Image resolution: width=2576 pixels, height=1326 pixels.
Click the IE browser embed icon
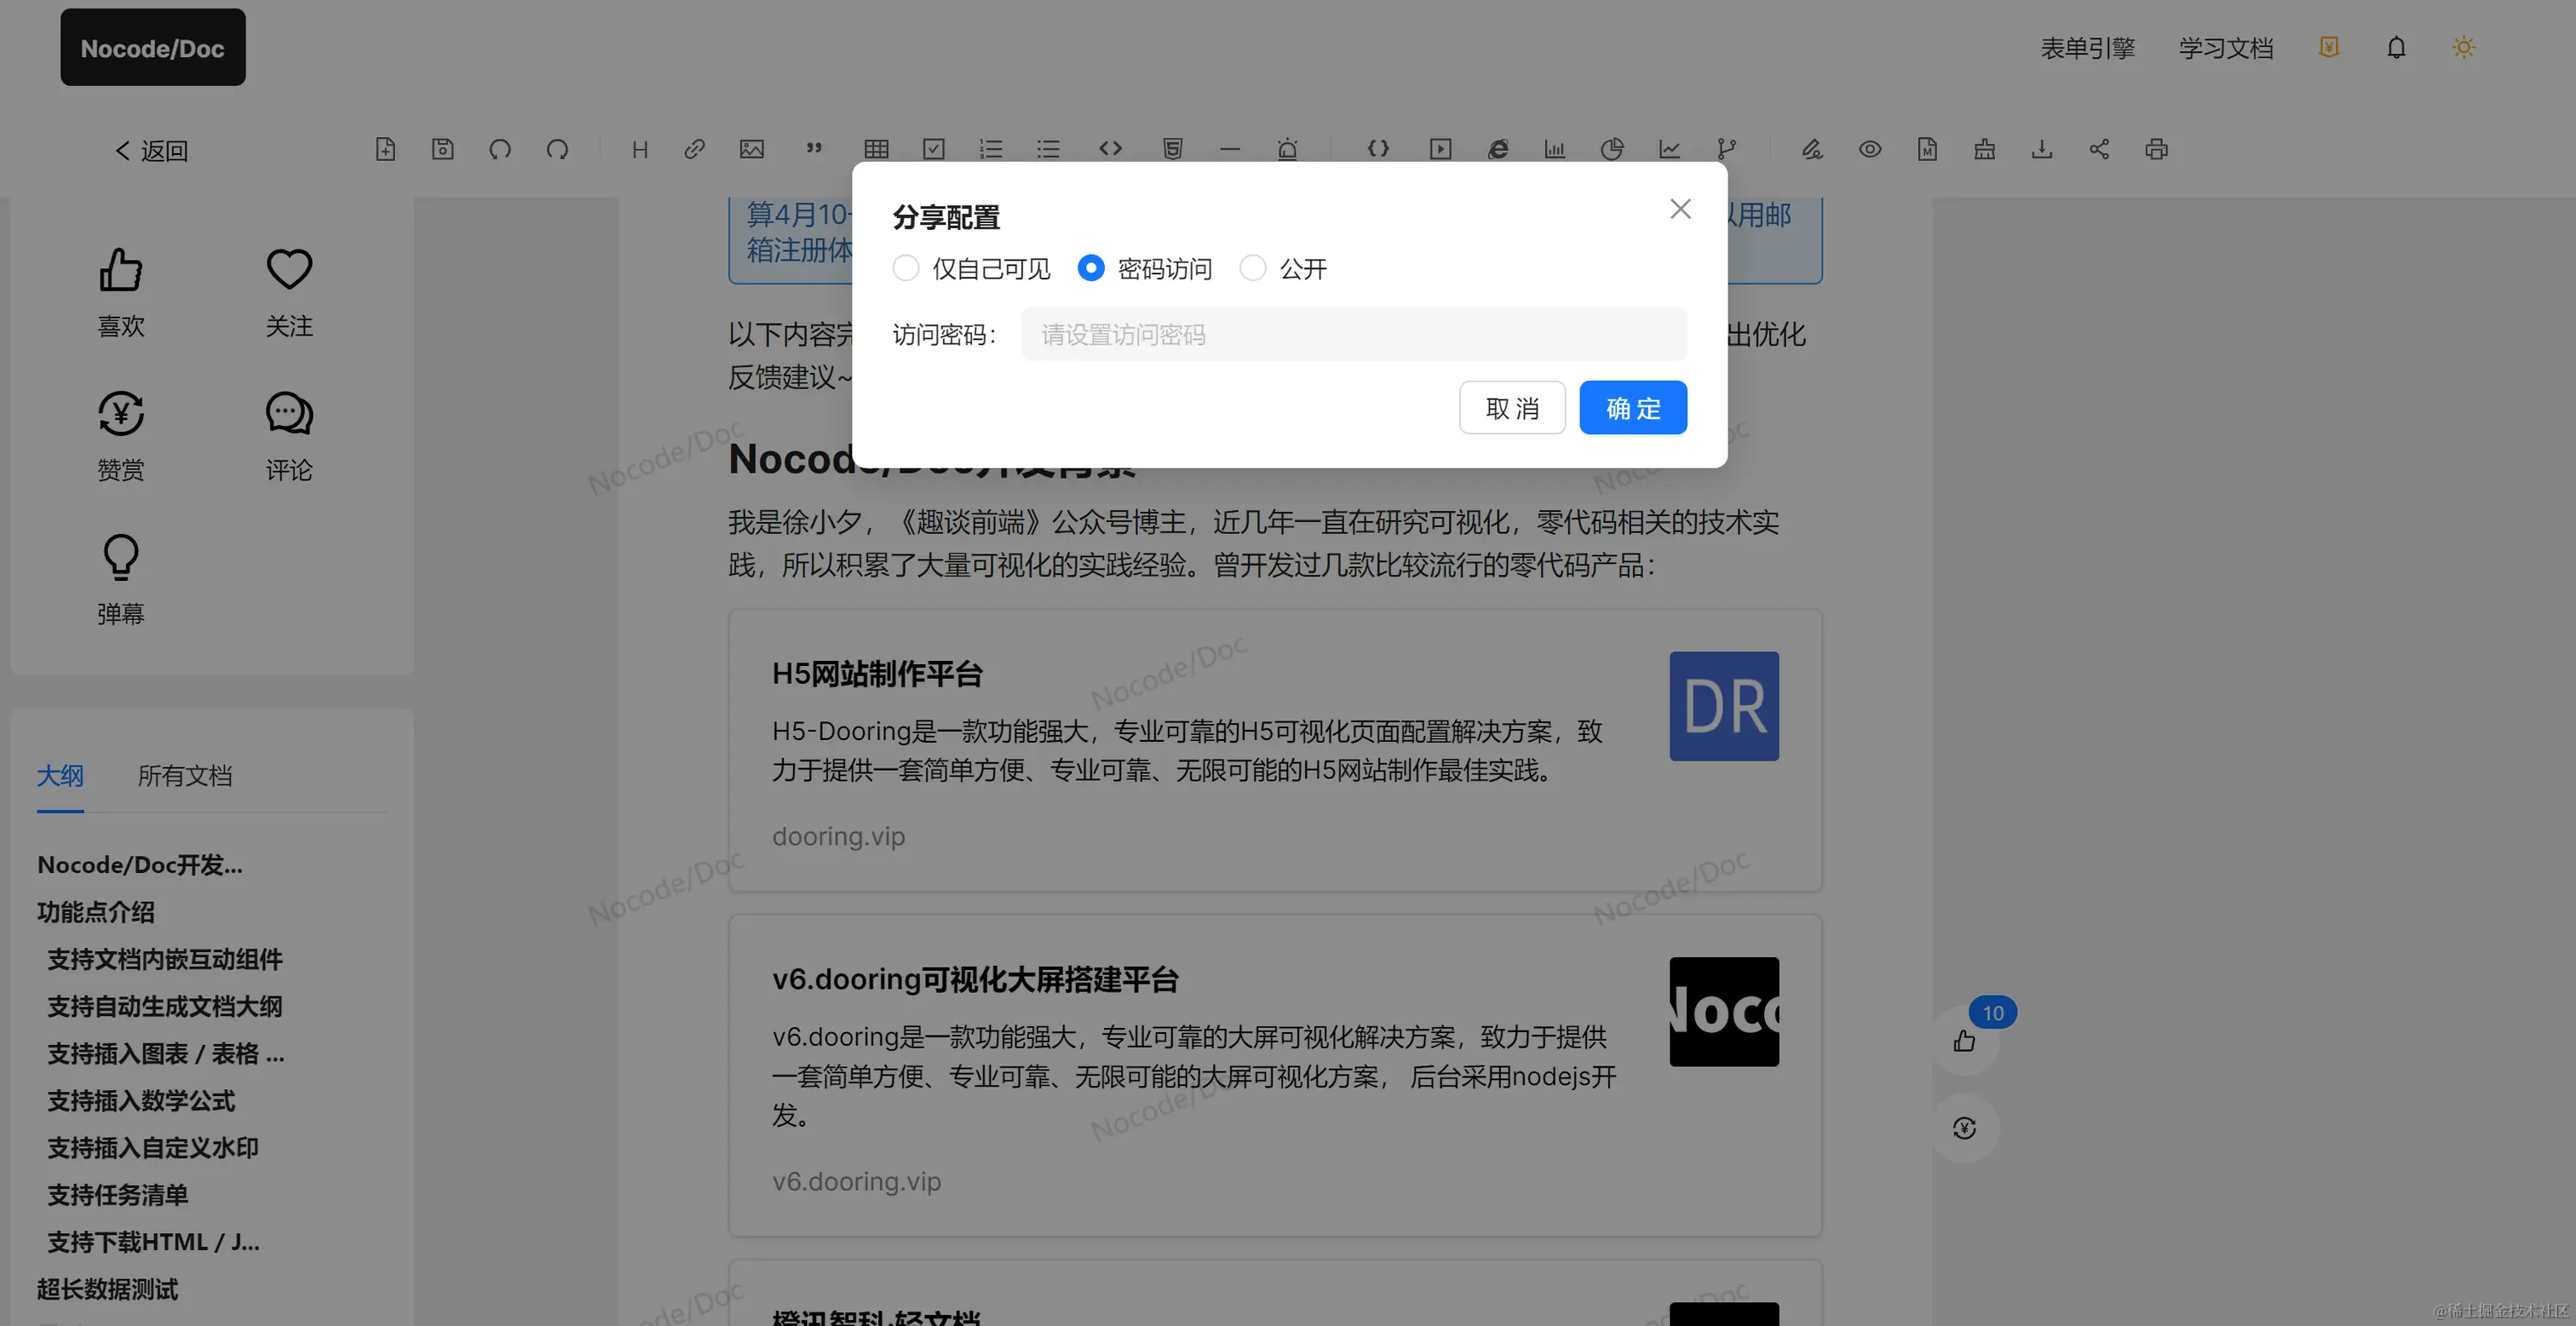click(x=1498, y=149)
